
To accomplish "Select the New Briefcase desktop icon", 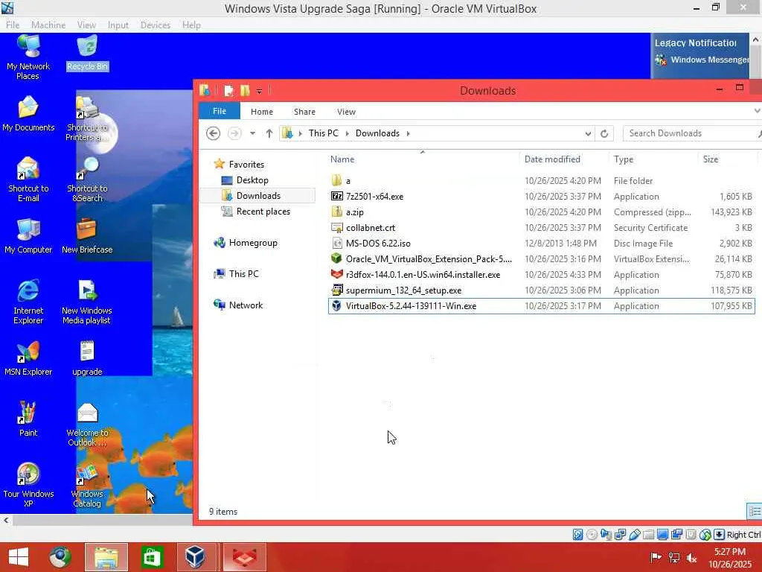I will (x=87, y=236).
